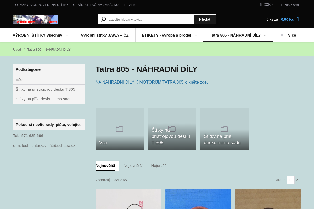Click e-mail leobuchta(zavináč)buchtara.cz text

pyautogui.click(x=49, y=146)
